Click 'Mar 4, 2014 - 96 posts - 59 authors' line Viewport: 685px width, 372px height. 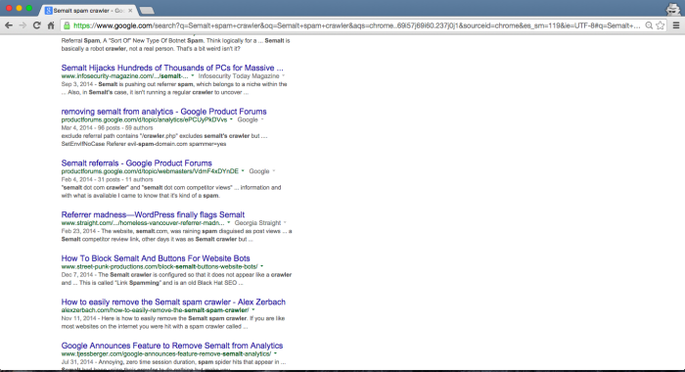pos(107,128)
